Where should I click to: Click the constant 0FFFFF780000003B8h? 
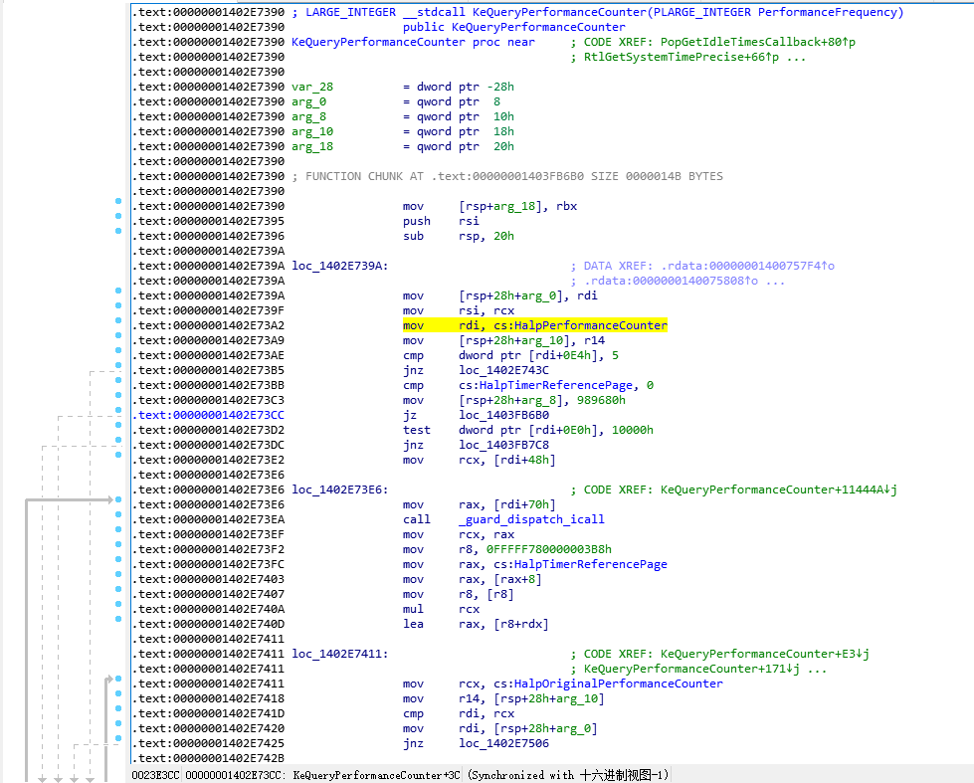[x=549, y=549]
